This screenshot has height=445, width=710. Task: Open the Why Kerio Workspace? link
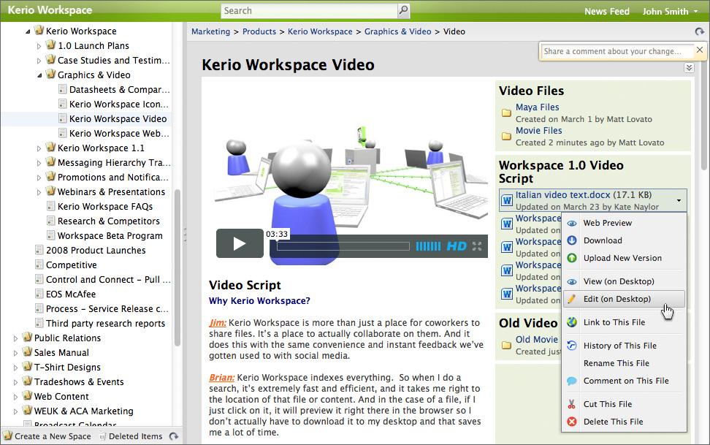pyautogui.click(x=259, y=301)
